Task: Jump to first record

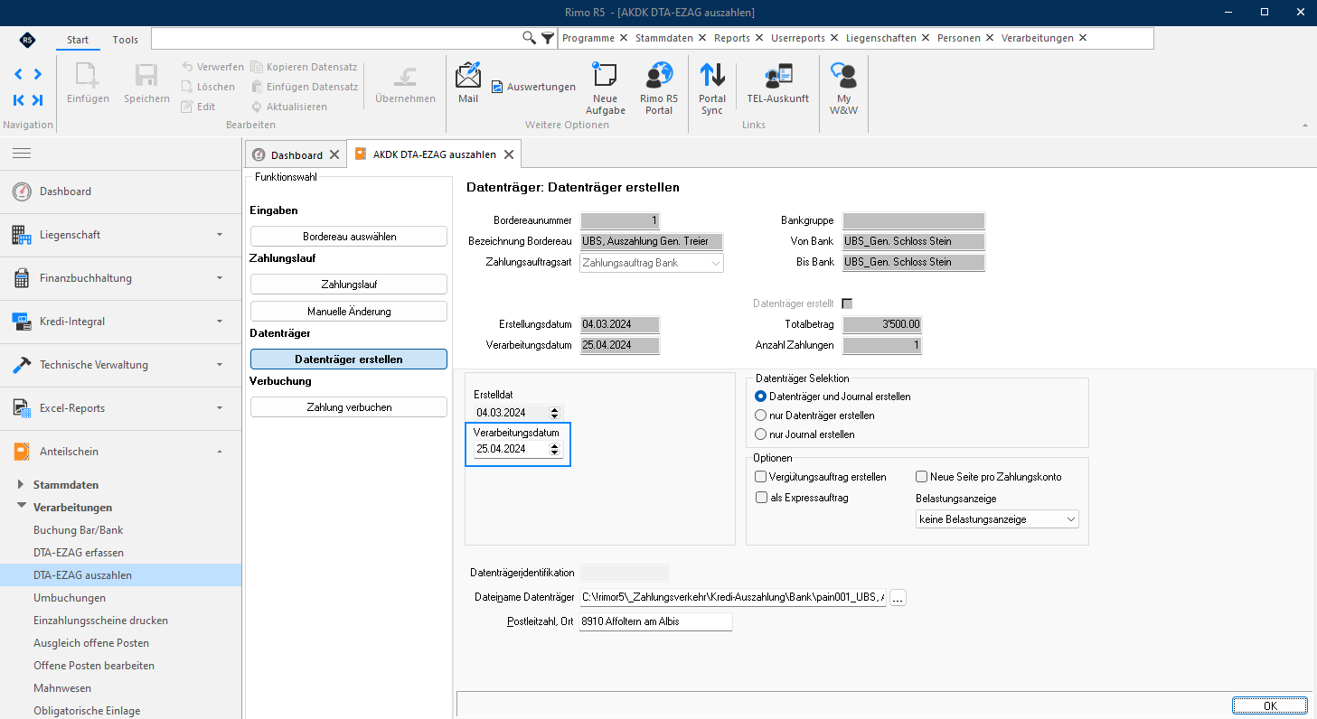Action: click(x=18, y=100)
